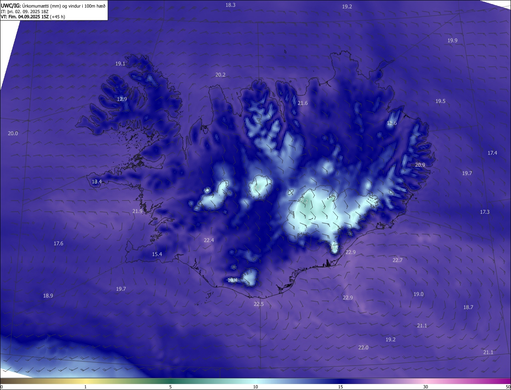This screenshot has width=511, height=390.
Task: Click the colorbar tick label 0
Action: (2, 387)
